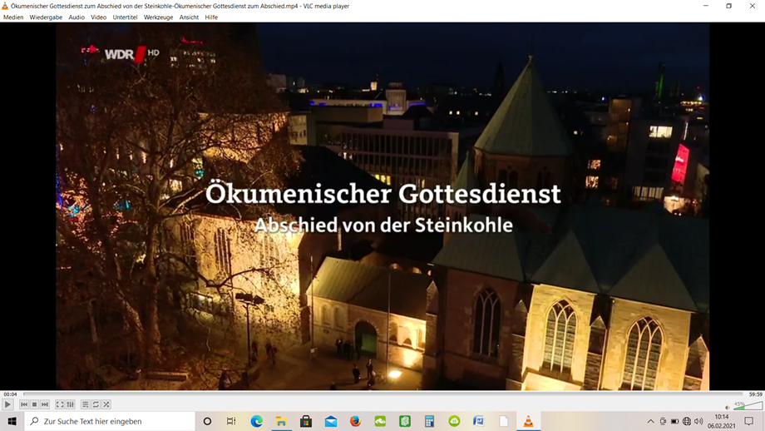
Task: Expand the Untertitel menu
Action: (x=125, y=17)
